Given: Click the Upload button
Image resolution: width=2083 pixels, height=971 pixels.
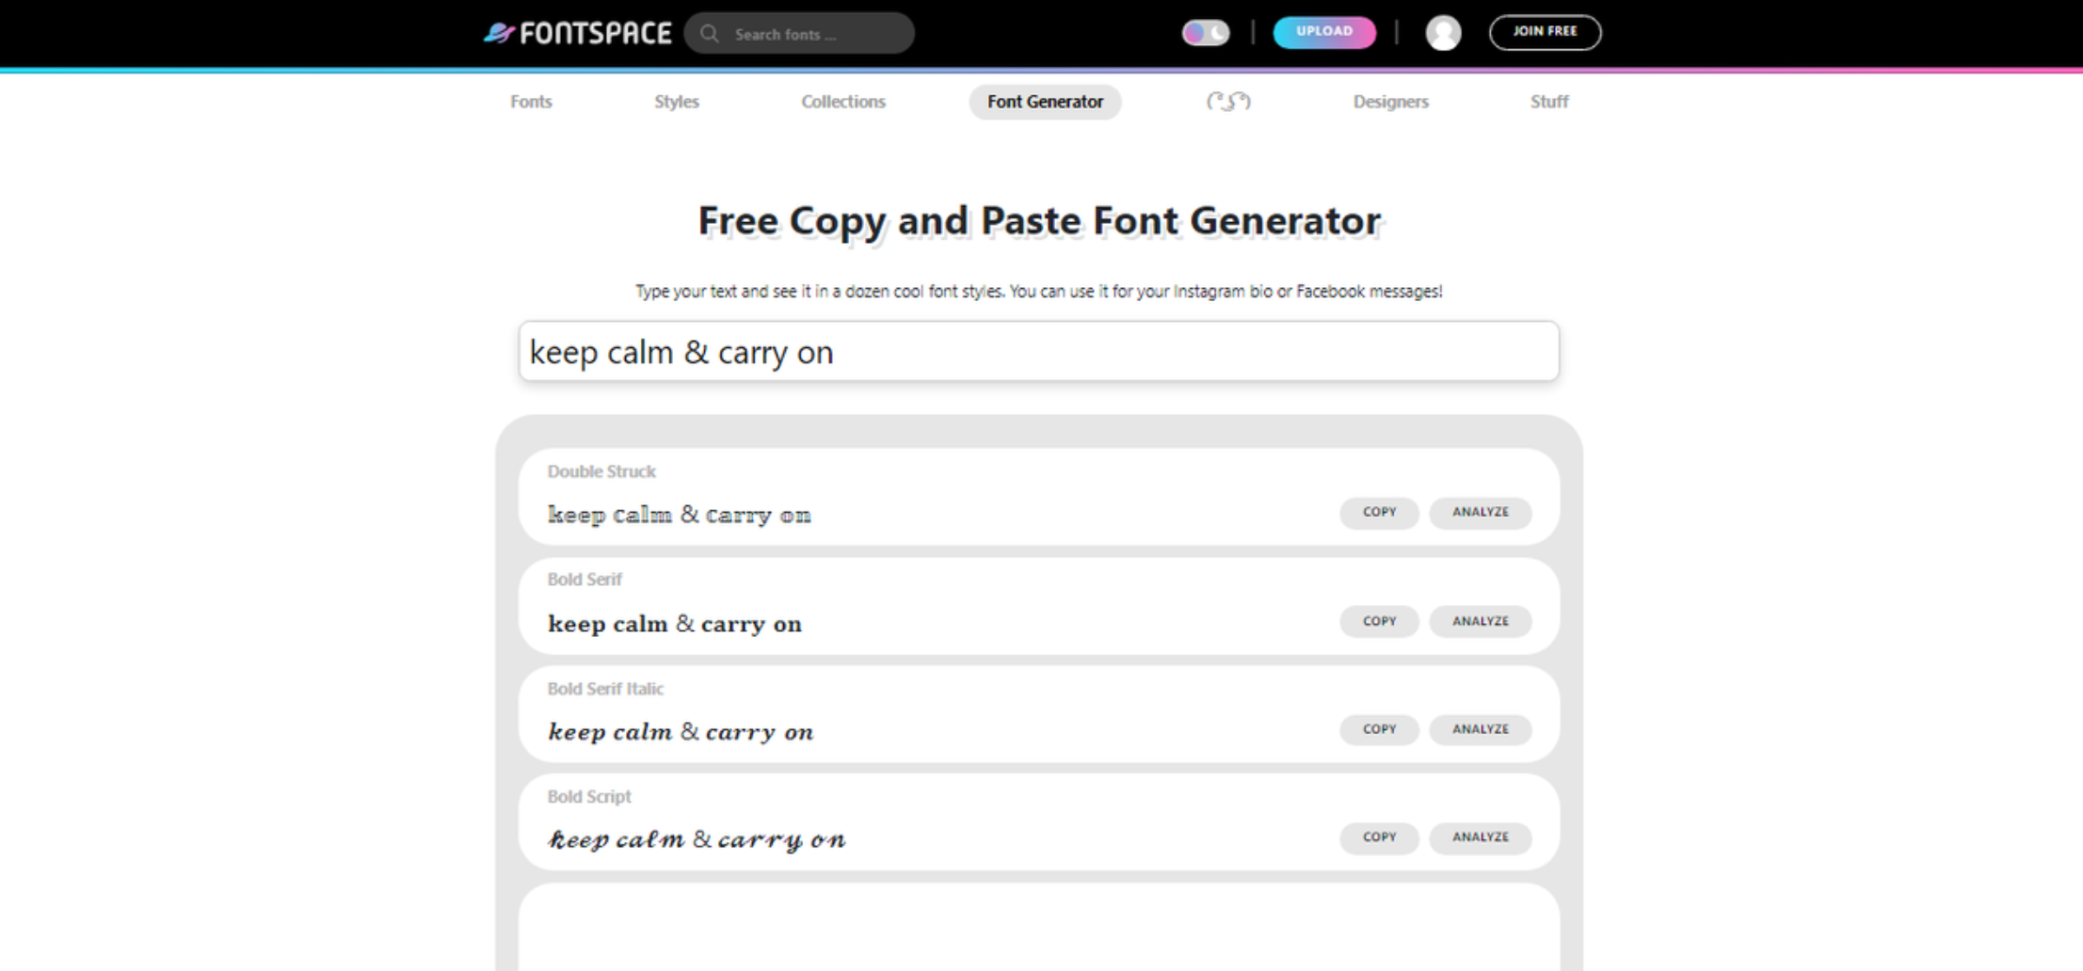Looking at the screenshot, I should click(x=1323, y=31).
